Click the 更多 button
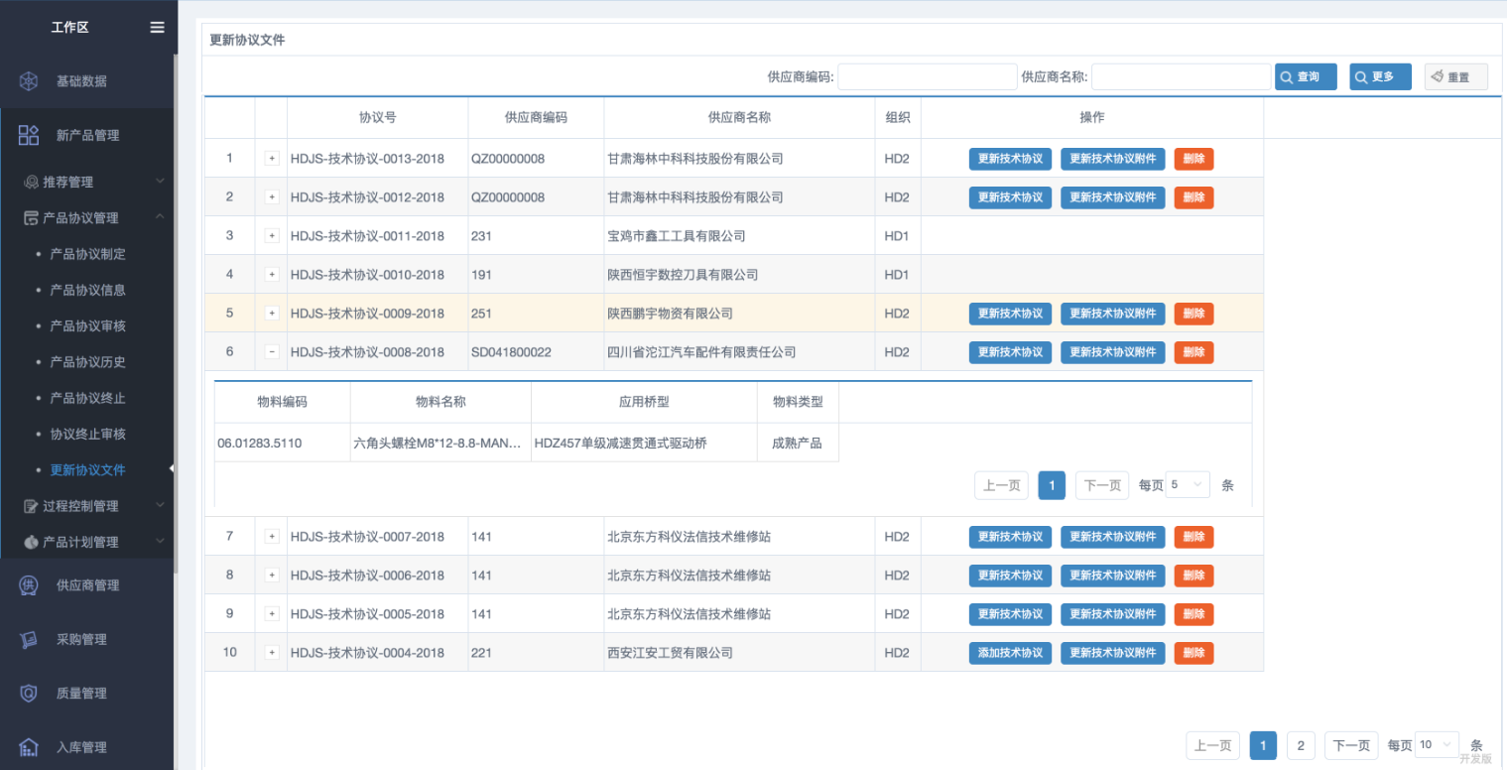The height and width of the screenshot is (770, 1507). point(1380,76)
